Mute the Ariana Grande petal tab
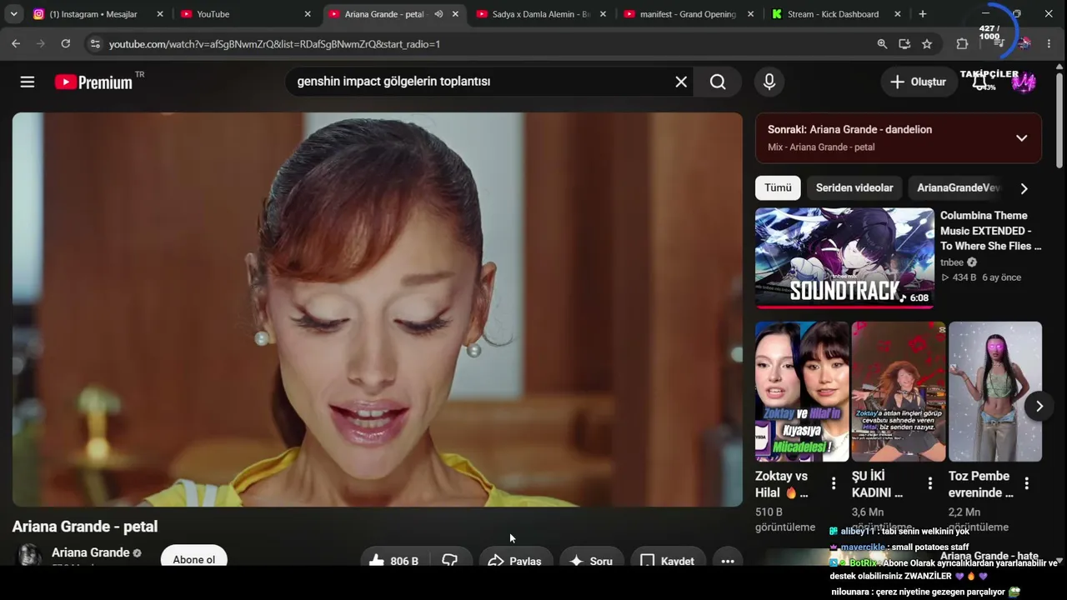This screenshot has width=1067, height=600. 438,14
